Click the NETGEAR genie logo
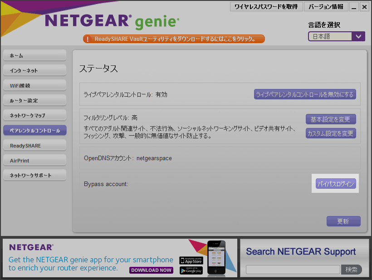This screenshot has width=372, height=280. (112, 21)
